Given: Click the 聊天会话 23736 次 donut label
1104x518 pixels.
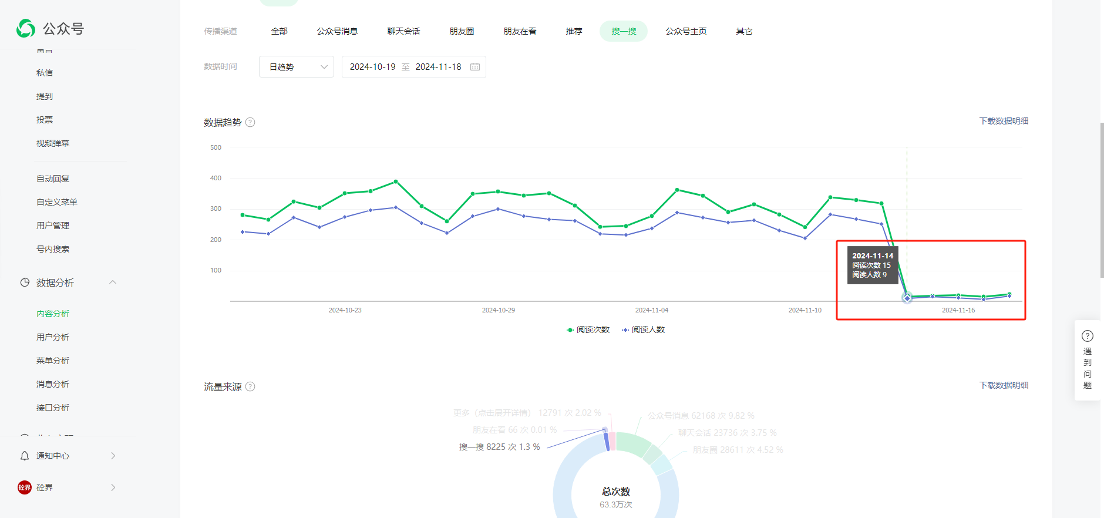Looking at the screenshot, I should [728, 433].
